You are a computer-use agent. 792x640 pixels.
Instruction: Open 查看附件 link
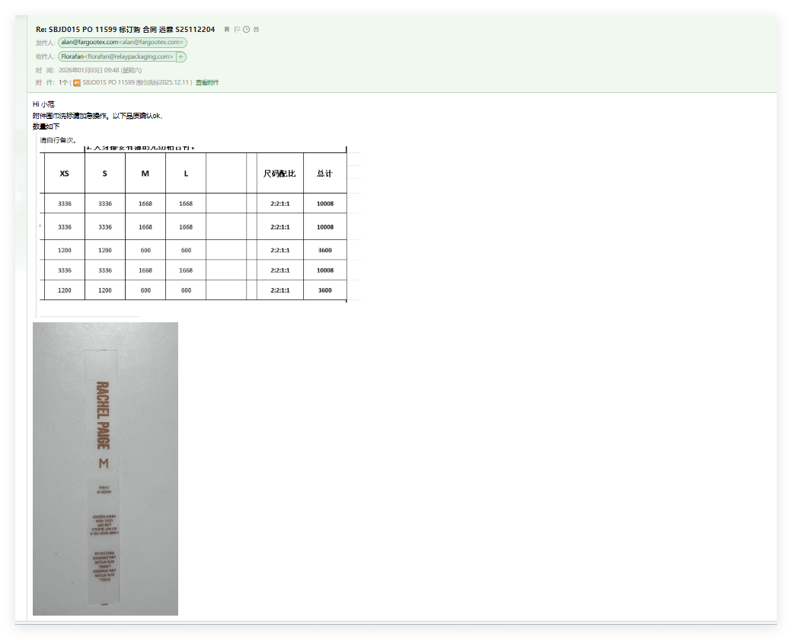point(207,82)
